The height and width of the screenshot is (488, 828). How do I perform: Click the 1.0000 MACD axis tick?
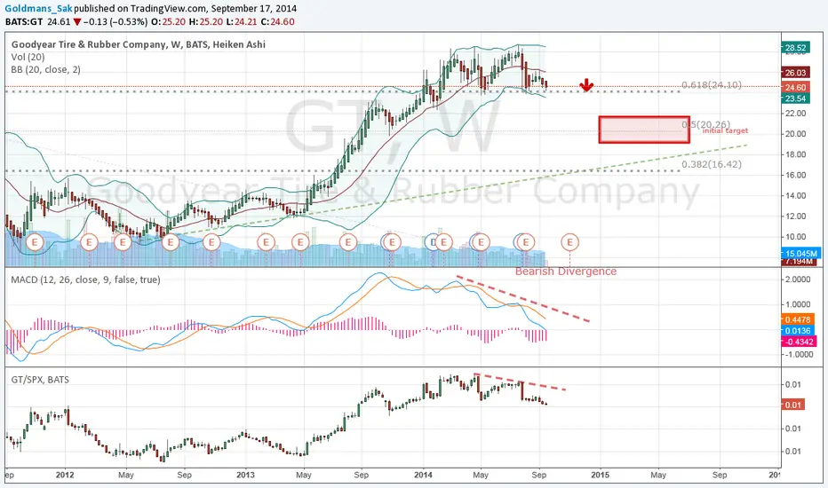coord(798,304)
